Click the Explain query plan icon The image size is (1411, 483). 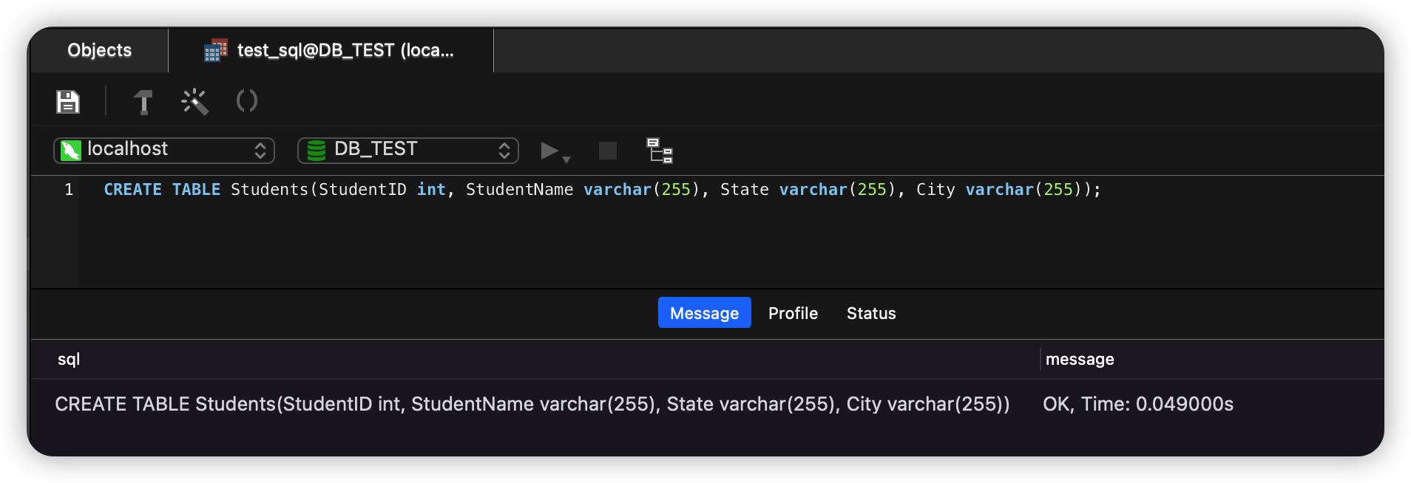pos(659,151)
